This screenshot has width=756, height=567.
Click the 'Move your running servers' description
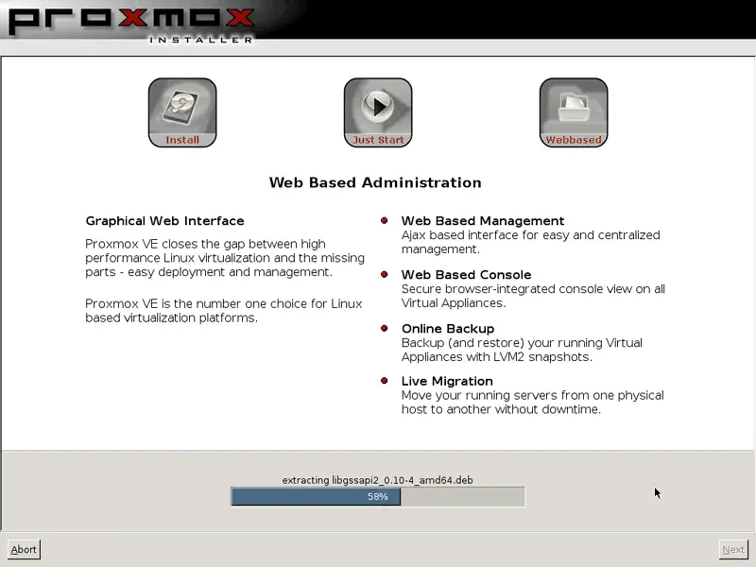click(x=533, y=403)
